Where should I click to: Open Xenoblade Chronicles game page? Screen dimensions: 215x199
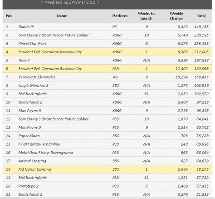(37, 77)
